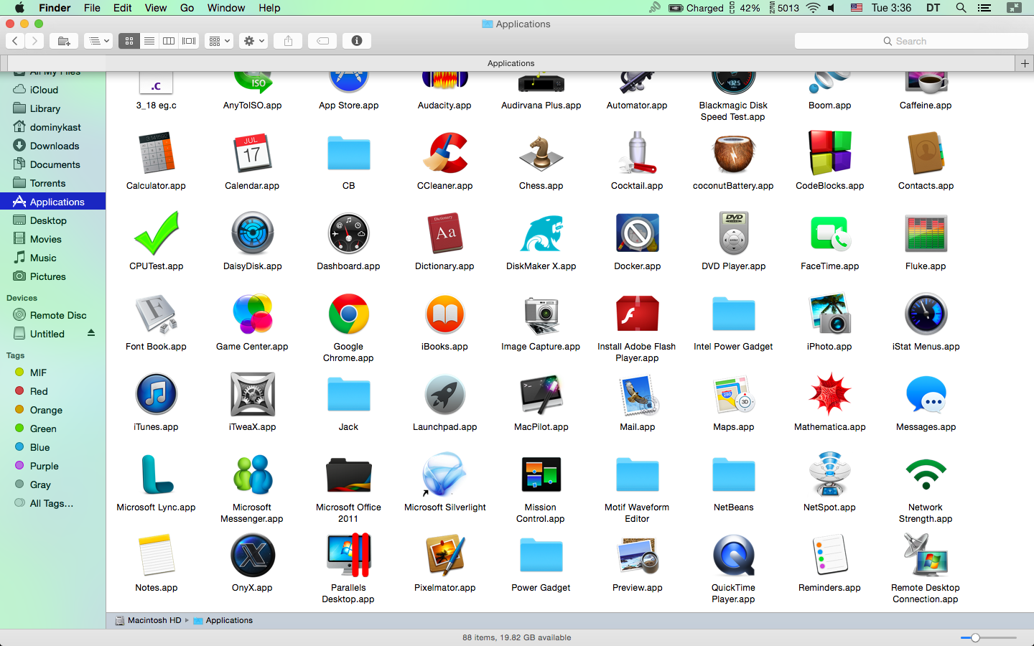Image resolution: width=1034 pixels, height=646 pixels.
Task: Open the path dropdown in toolbar
Action: [x=98, y=41]
